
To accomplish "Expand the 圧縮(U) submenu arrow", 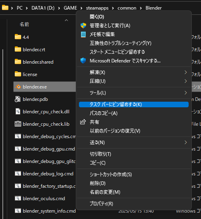I will 185,81.
